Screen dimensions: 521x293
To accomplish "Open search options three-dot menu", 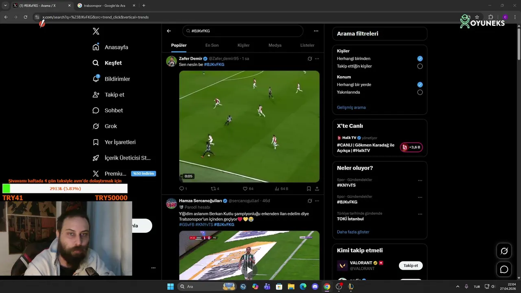I will pos(316,31).
